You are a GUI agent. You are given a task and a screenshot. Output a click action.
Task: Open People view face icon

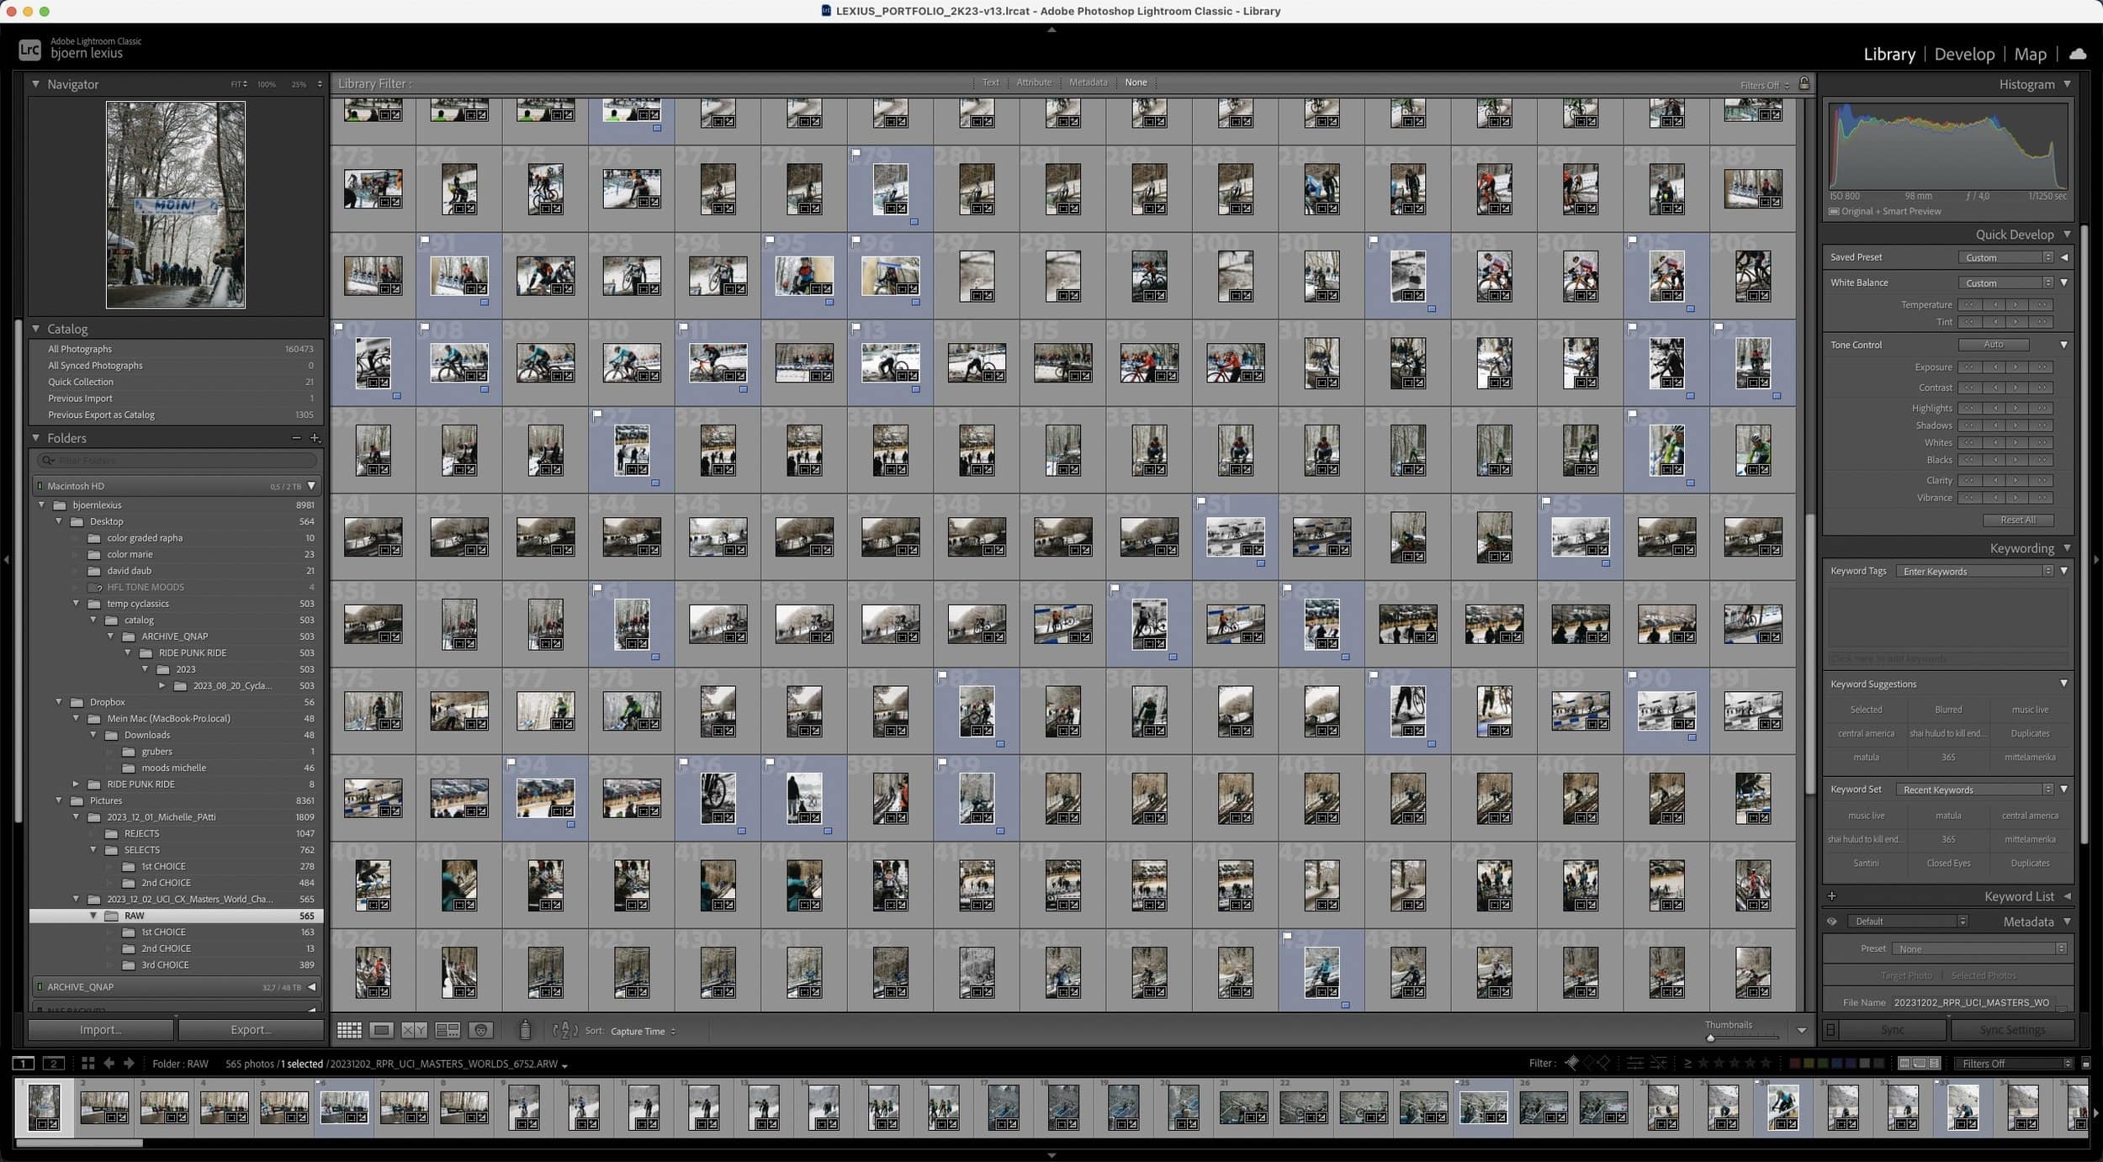point(480,1030)
